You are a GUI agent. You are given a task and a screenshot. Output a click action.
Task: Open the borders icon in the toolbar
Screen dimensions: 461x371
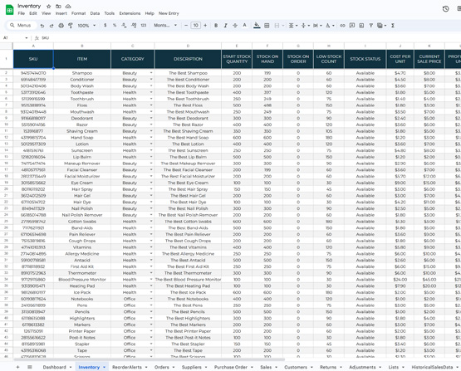coord(267,26)
